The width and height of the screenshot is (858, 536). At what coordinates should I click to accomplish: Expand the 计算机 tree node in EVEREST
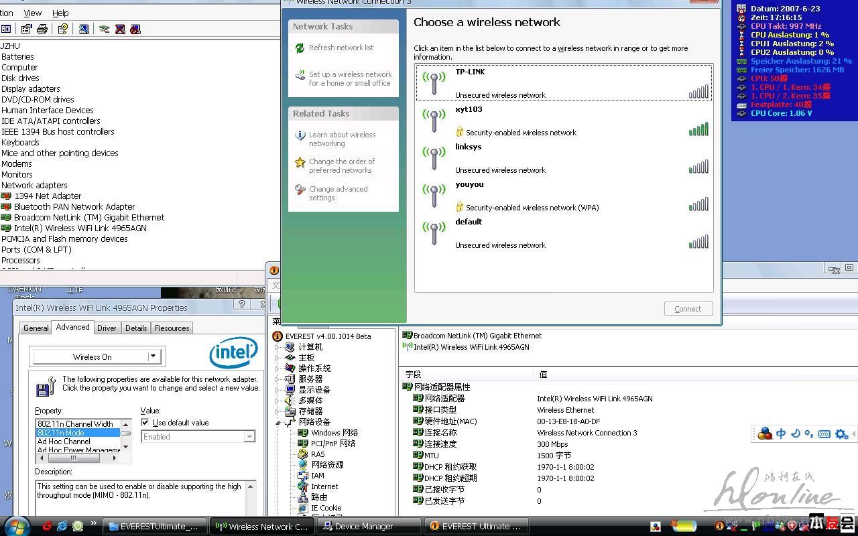(x=278, y=347)
